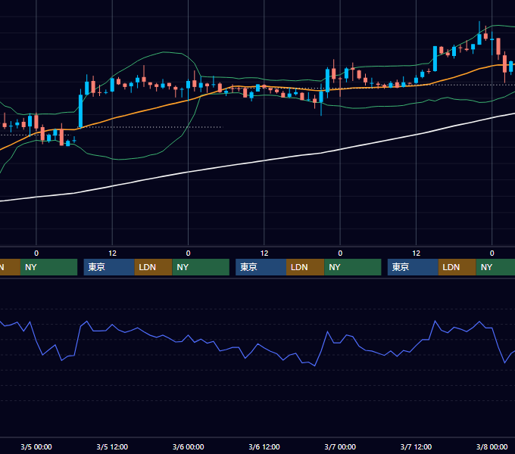This screenshot has width=515, height=454.
Task: Click the 3/6 00:00 date label
Action: pos(188,446)
